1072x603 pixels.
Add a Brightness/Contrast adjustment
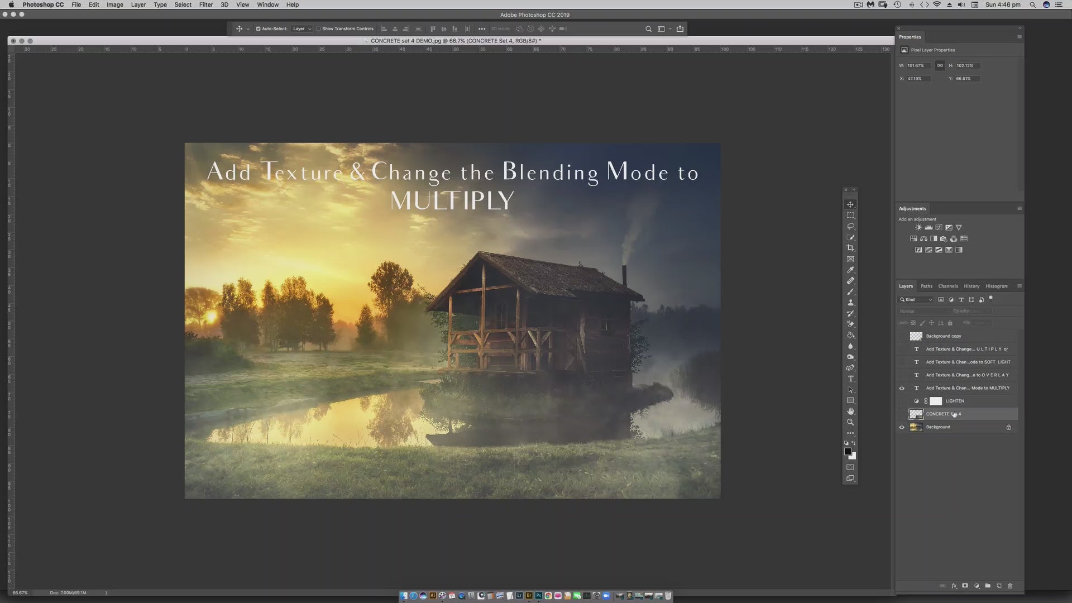[918, 227]
